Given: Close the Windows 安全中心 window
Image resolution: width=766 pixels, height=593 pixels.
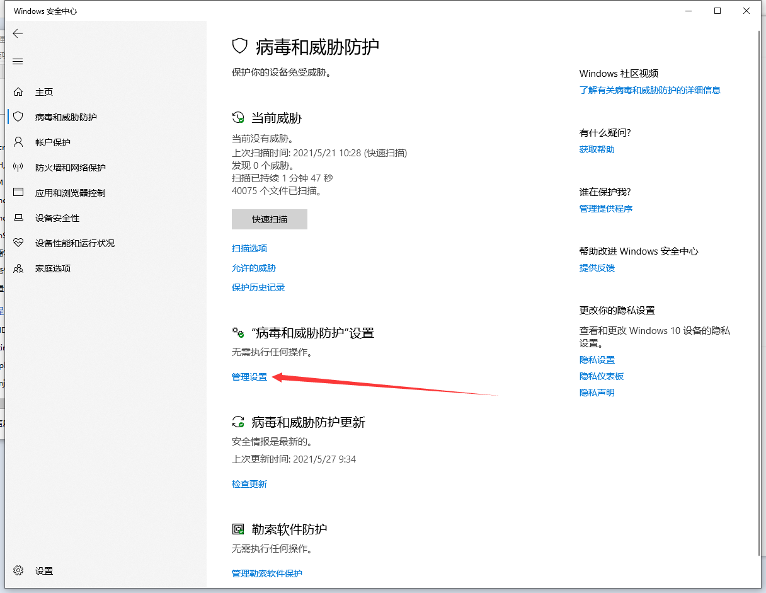Looking at the screenshot, I should [747, 11].
